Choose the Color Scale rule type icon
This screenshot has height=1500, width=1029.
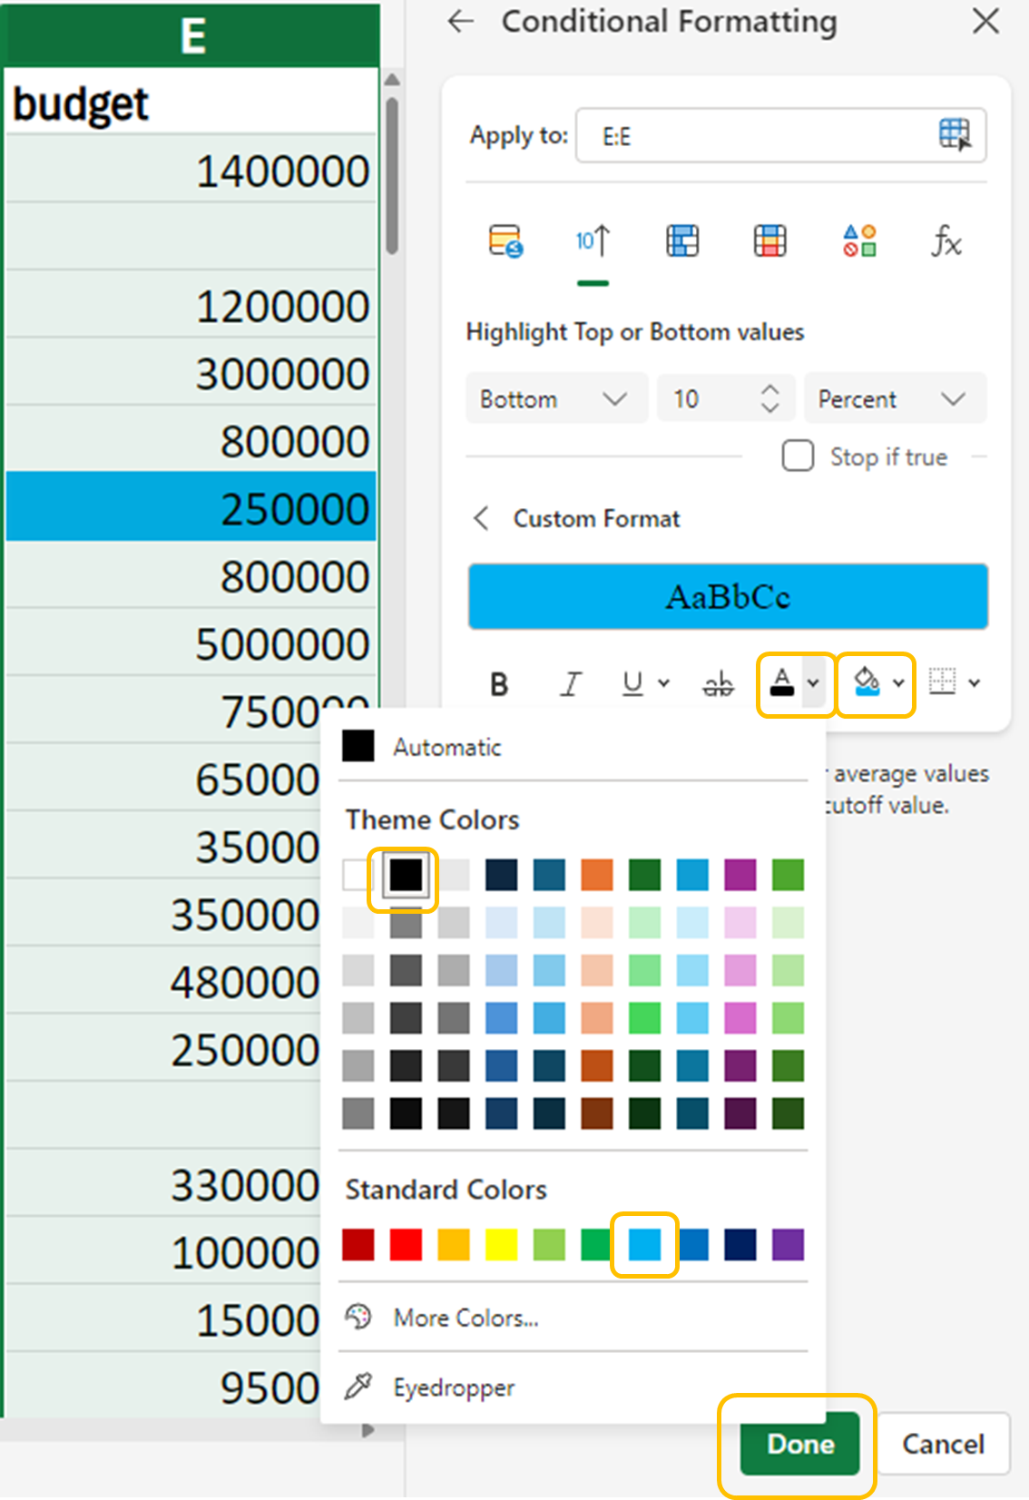769,241
